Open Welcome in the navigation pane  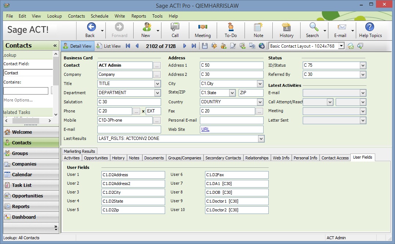point(31,132)
